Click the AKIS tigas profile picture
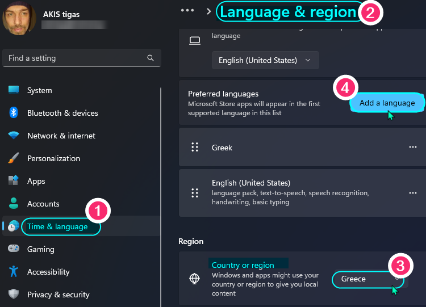This screenshot has height=307, width=426. (19, 18)
